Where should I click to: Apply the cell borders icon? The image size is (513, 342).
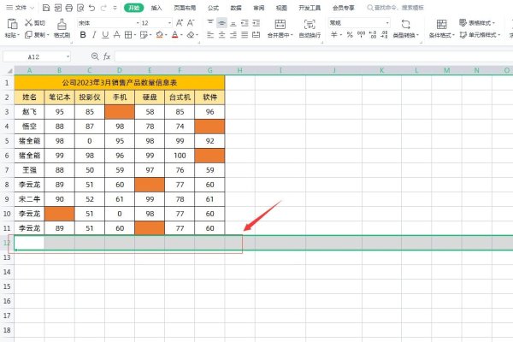pos(128,35)
